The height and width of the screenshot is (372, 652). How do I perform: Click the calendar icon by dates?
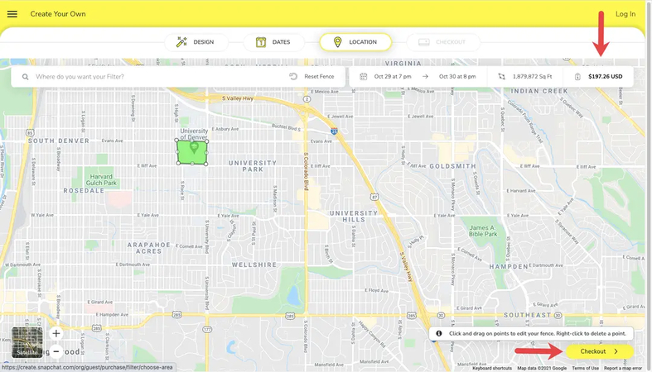(364, 76)
